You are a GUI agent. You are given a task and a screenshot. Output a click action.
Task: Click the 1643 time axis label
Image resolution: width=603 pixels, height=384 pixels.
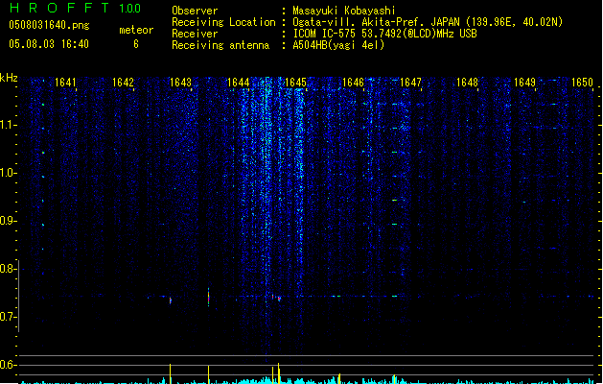pyautogui.click(x=180, y=82)
